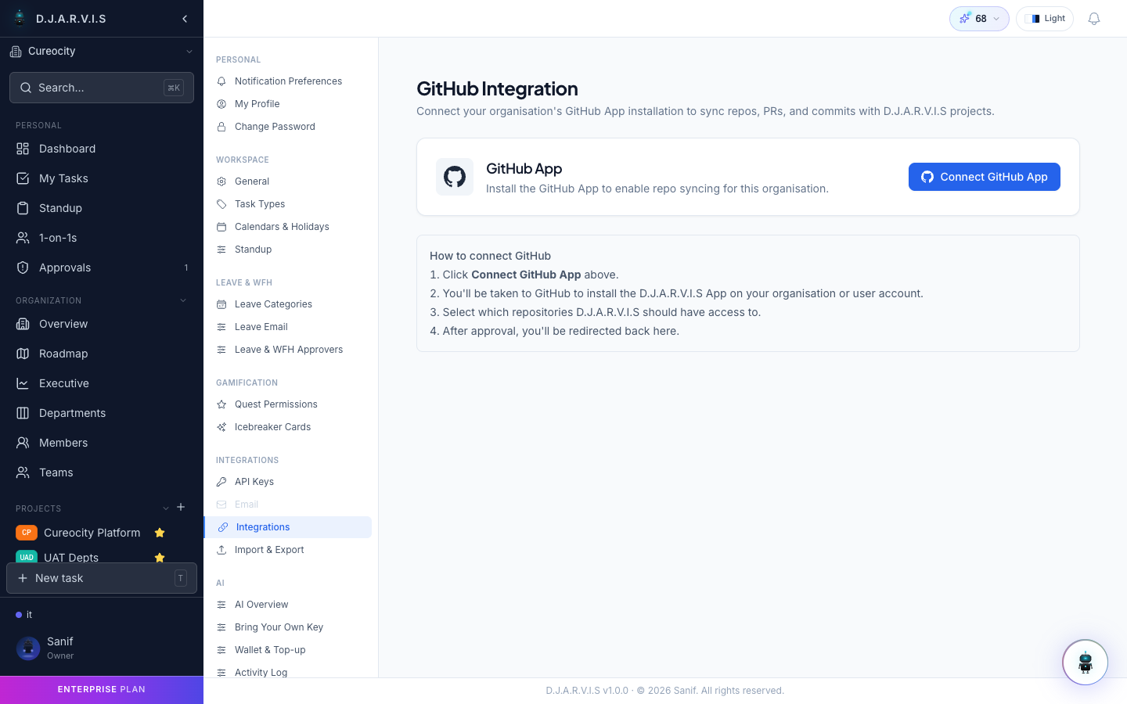The height and width of the screenshot is (704, 1127).
Task: Open the robot assistant chat bubble
Action: pyautogui.click(x=1085, y=663)
